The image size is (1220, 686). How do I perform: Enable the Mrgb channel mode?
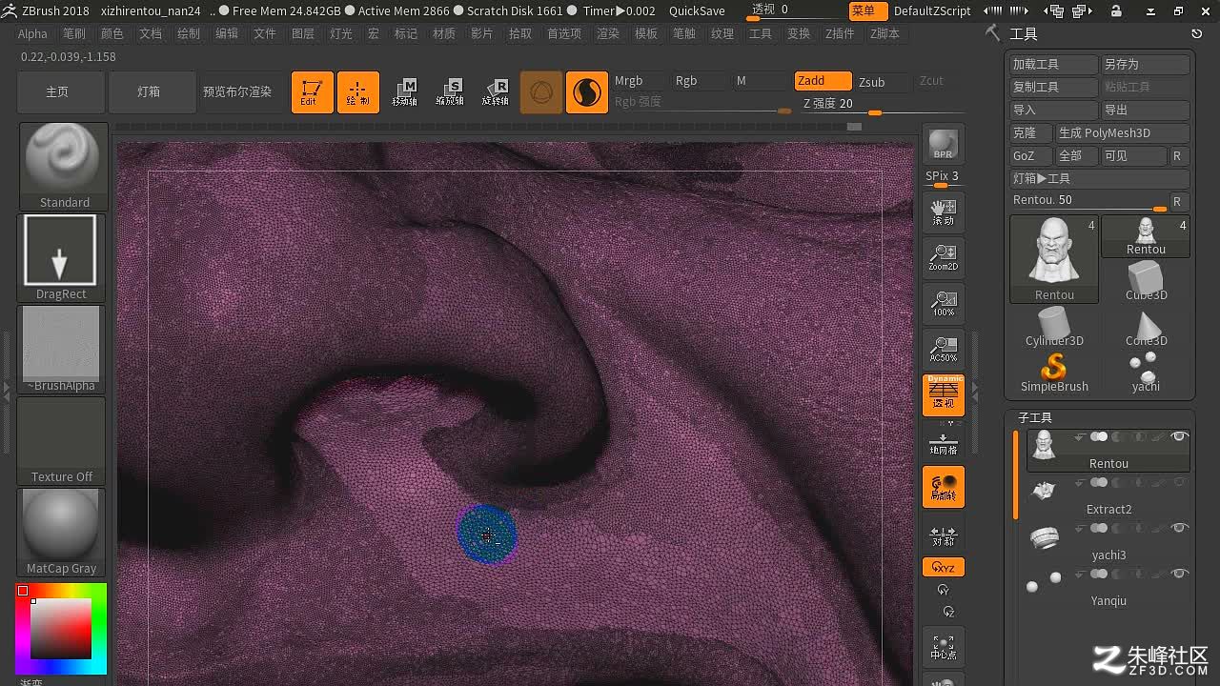coord(639,81)
